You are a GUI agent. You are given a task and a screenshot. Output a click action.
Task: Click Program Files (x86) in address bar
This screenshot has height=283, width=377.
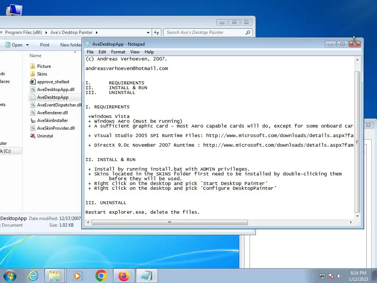(x=23, y=32)
